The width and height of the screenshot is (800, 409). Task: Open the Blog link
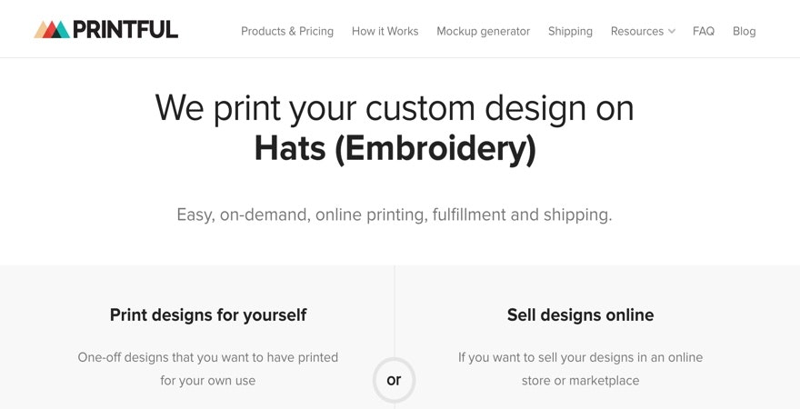(x=744, y=31)
